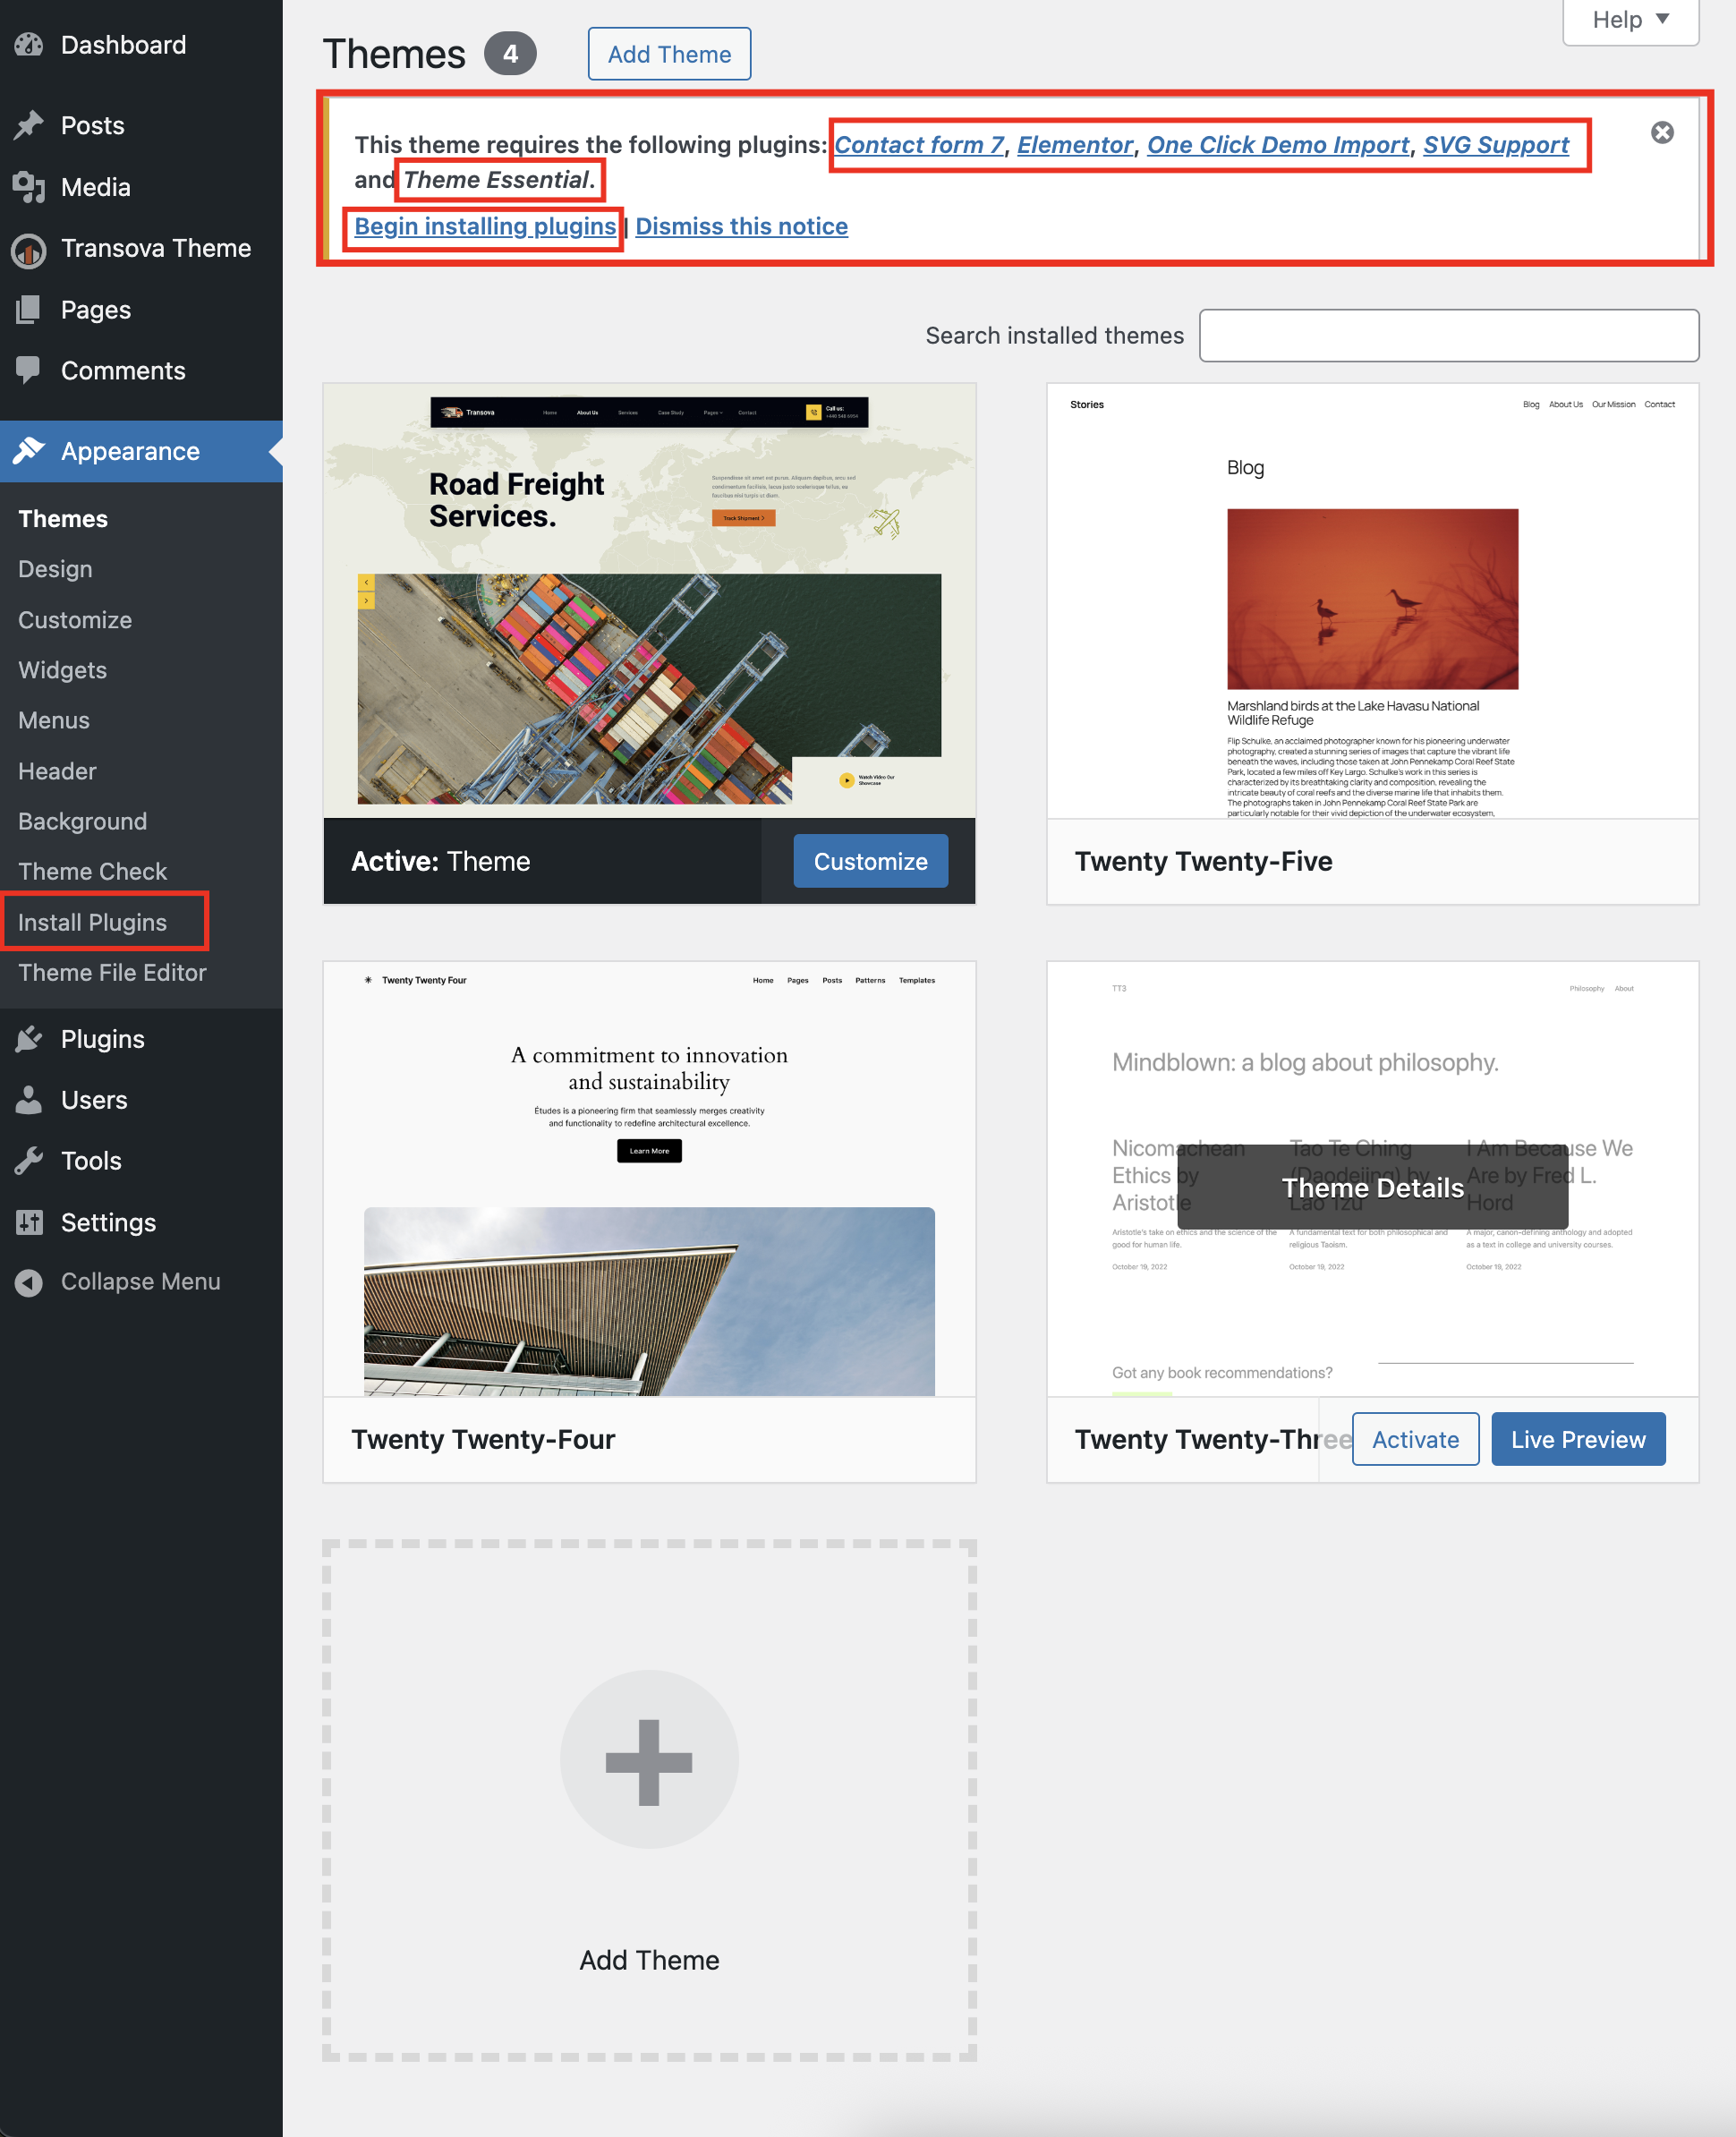Click the Posts pushpin icon
This screenshot has width=1736, height=2137.
[x=29, y=125]
